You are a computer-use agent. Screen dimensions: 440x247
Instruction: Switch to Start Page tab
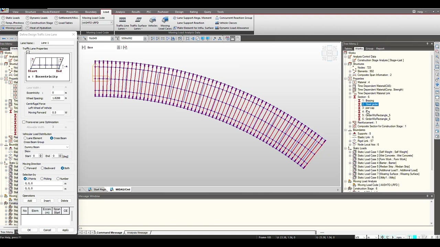point(98,189)
